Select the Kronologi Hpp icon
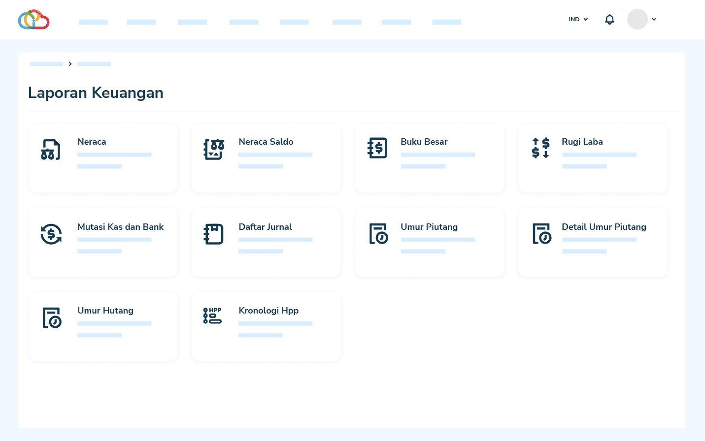 point(212,315)
